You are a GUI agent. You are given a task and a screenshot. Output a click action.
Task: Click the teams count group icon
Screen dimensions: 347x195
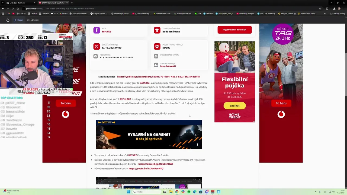pos(157,46)
